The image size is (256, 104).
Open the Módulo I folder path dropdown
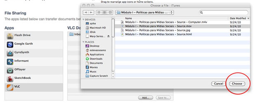pyautogui.click(x=144, y=12)
